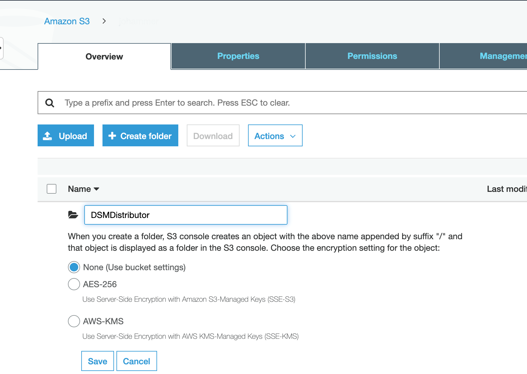Expand the collapsed left sidebar handle
Screen dimensions: 527x374
pos(2,48)
